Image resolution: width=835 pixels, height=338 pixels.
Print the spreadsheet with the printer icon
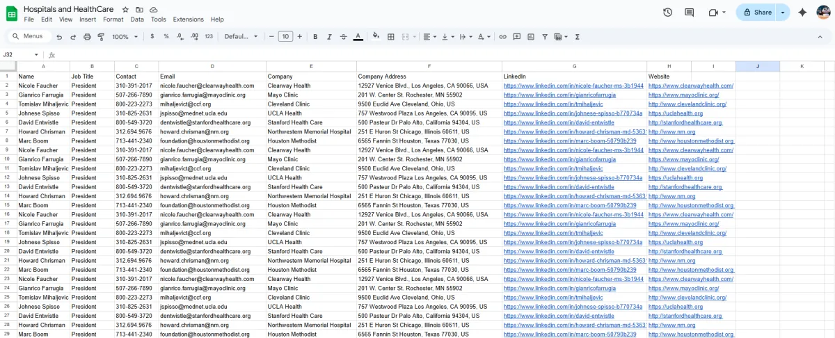(87, 37)
